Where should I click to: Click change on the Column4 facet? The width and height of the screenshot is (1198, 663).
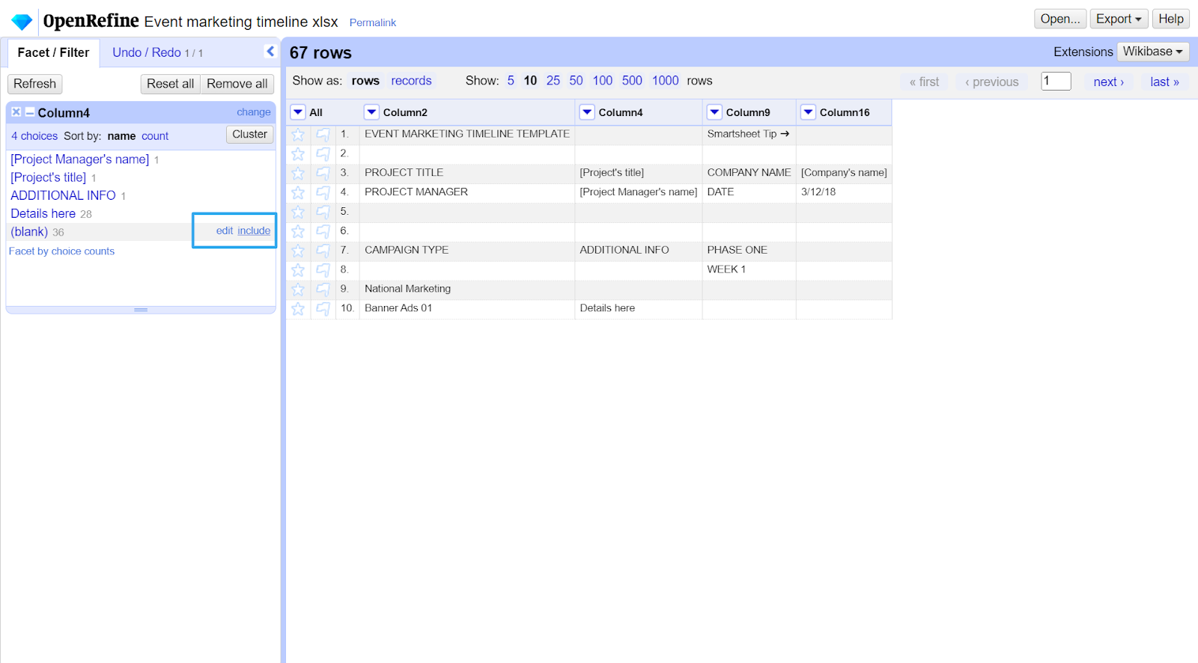pos(254,112)
